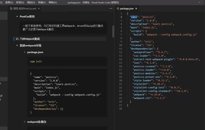Switch to the package.json editor tab
Viewport: 205px width, 130px height.
coord(127,9)
